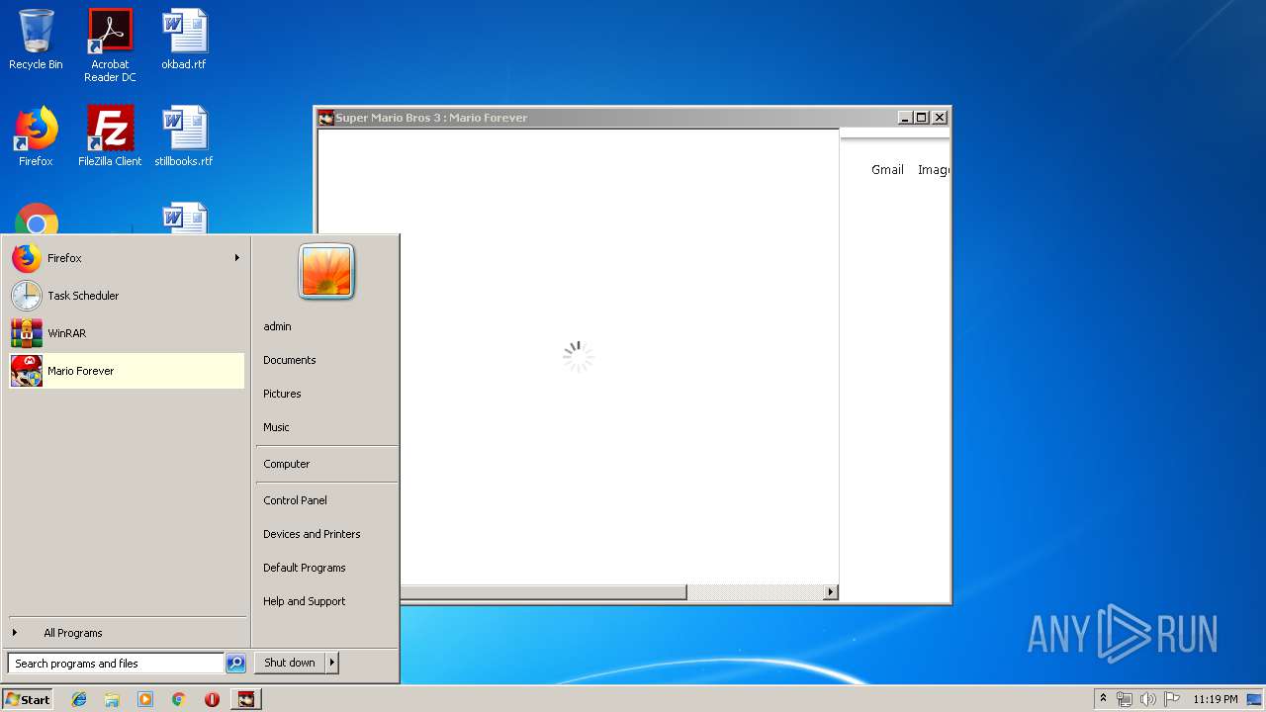Viewport: 1266px width, 712px height.
Task: Open Internet Explorer from the taskbar
Action: 79,699
